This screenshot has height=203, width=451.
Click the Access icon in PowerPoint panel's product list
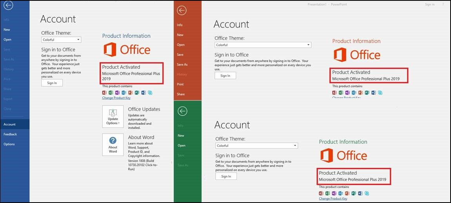[335, 93]
